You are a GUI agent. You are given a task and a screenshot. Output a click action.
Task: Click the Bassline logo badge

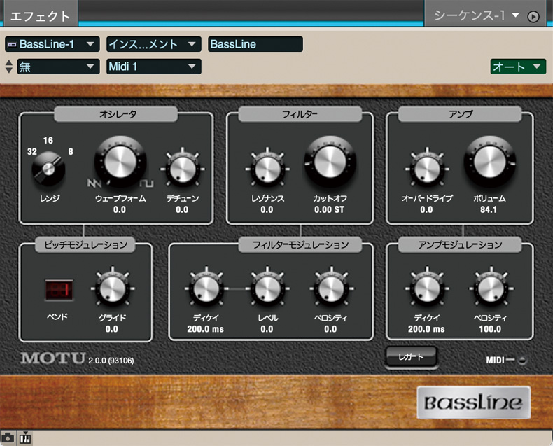[473, 403]
